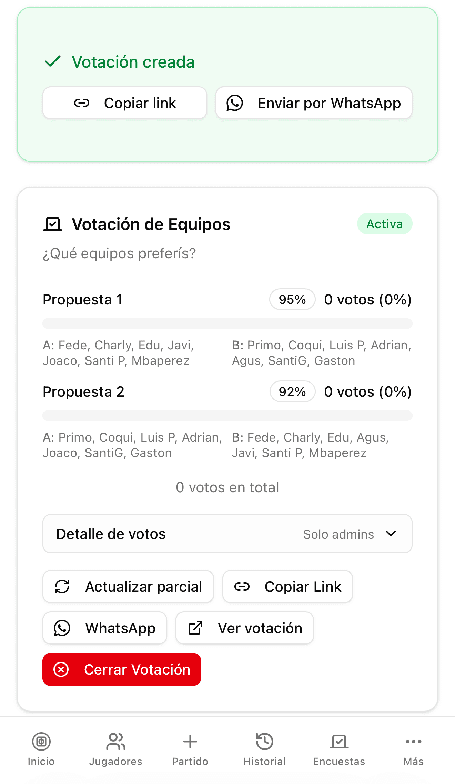Viewport: 455px width, 784px height.
Task: Toggle the checkmark icon beside Votación de Equipos
Action: (x=53, y=224)
